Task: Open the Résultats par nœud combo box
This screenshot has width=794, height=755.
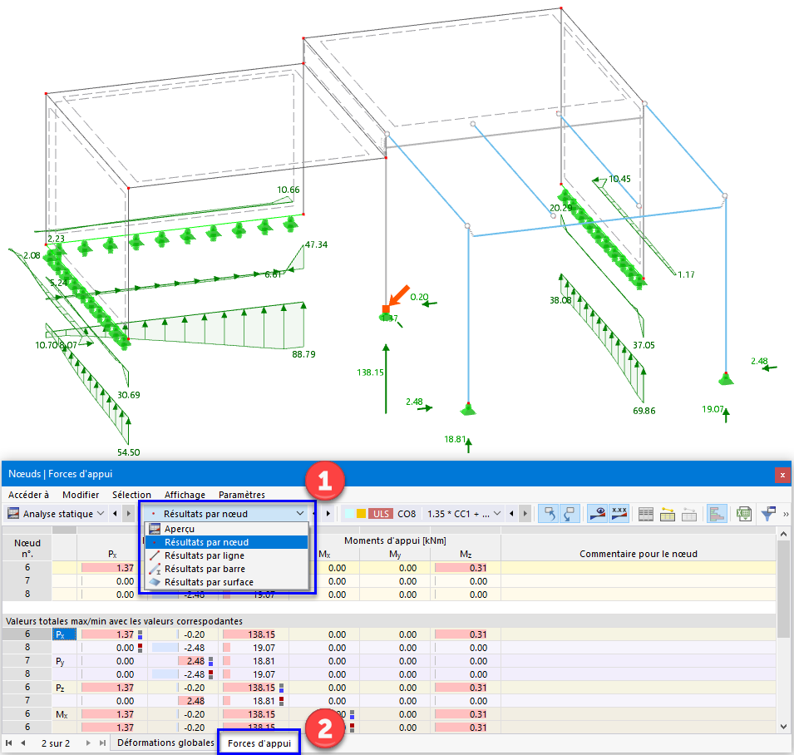Action: (x=227, y=514)
